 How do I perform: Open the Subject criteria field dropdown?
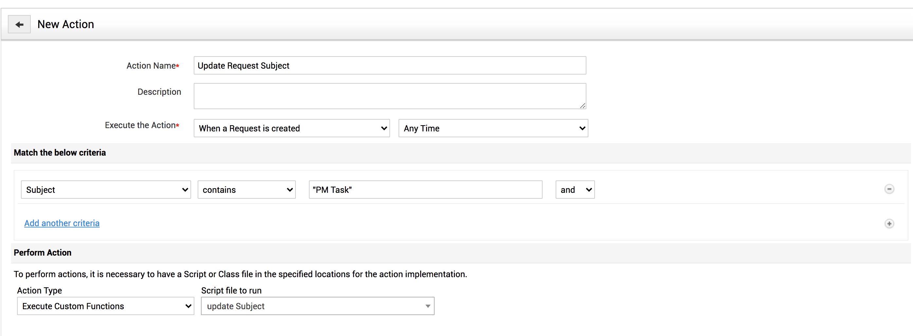(106, 190)
